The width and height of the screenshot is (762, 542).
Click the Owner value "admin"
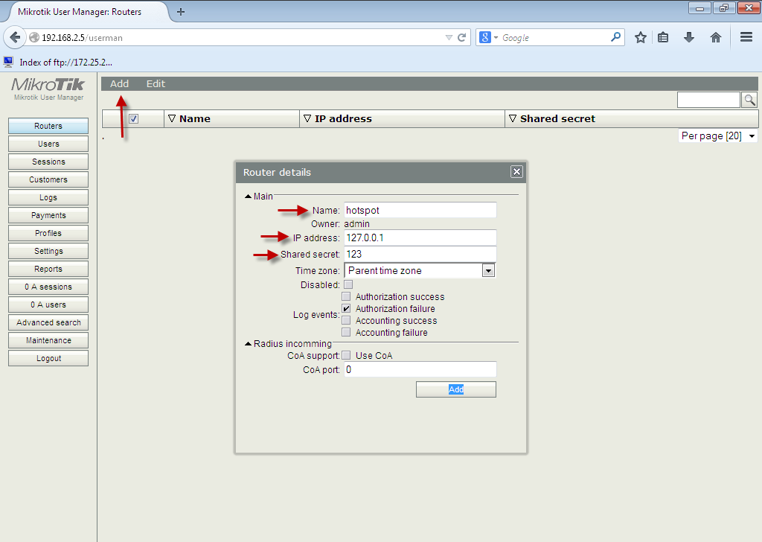coord(356,224)
